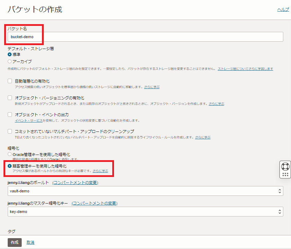Click コンパートメントの変更 link next to the master encryption key label
The image size is (291, 249).
pyautogui.click(x=94, y=203)
